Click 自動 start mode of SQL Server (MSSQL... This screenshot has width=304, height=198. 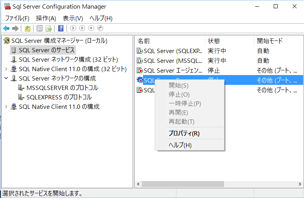tap(263, 61)
